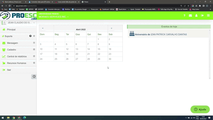This screenshot has height=120, width=213.
Task: Collapse sidebar with the arrow button
Action: (x=34, y=76)
